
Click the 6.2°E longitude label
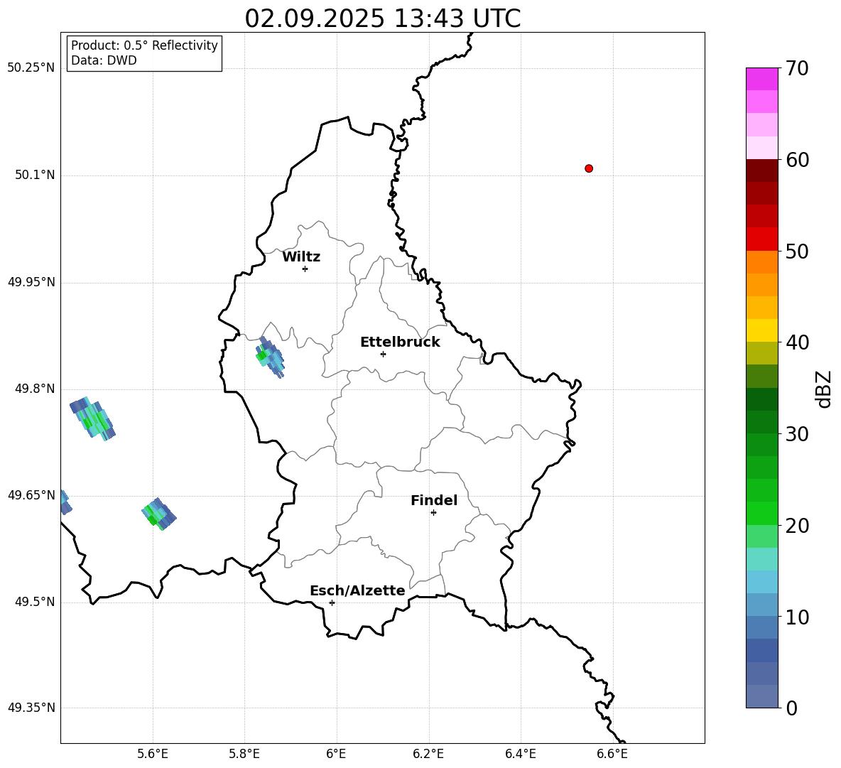coord(428,754)
